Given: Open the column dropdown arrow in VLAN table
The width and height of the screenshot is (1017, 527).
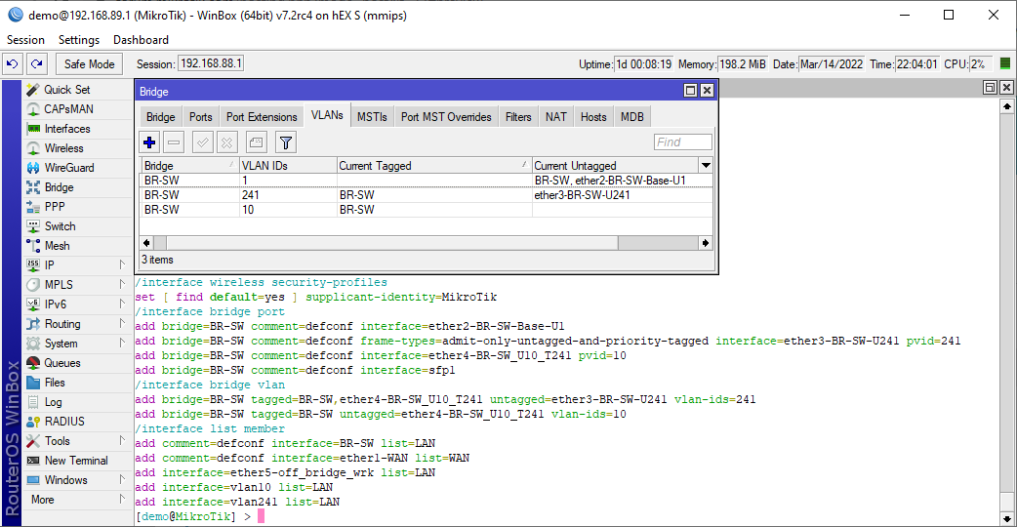Looking at the screenshot, I should coord(706,166).
